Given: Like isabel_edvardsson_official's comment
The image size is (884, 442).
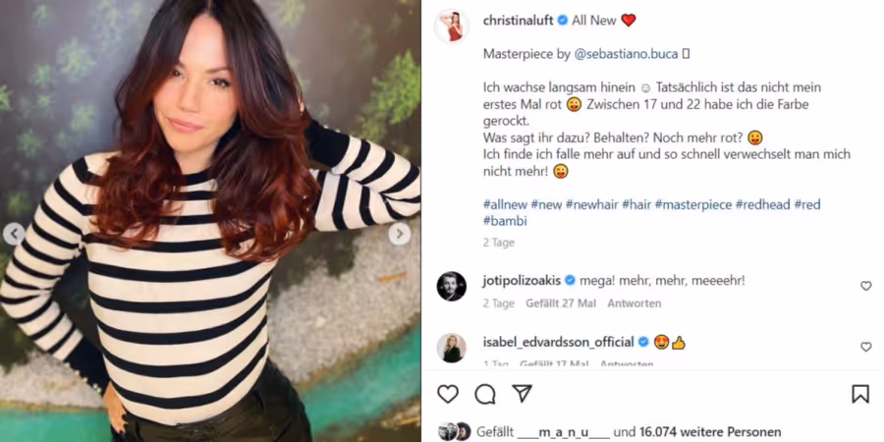Looking at the screenshot, I should pyautogui.click(x=866, y=348).
